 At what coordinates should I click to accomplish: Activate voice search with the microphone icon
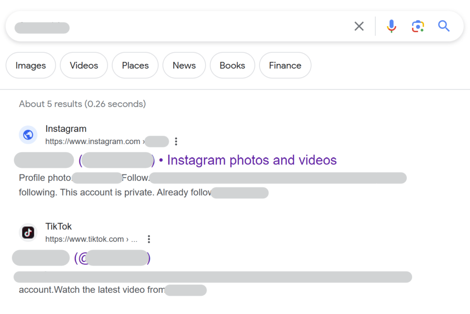391,26
